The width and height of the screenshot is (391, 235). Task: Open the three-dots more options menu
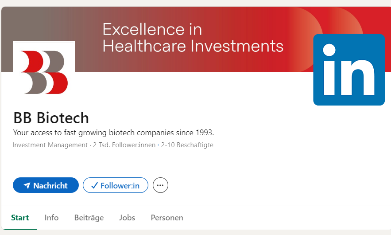coord(160,185)
